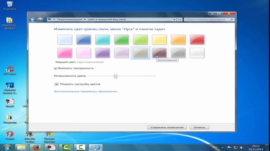Select the Programs folder desktop icon

tap(10, 119)
